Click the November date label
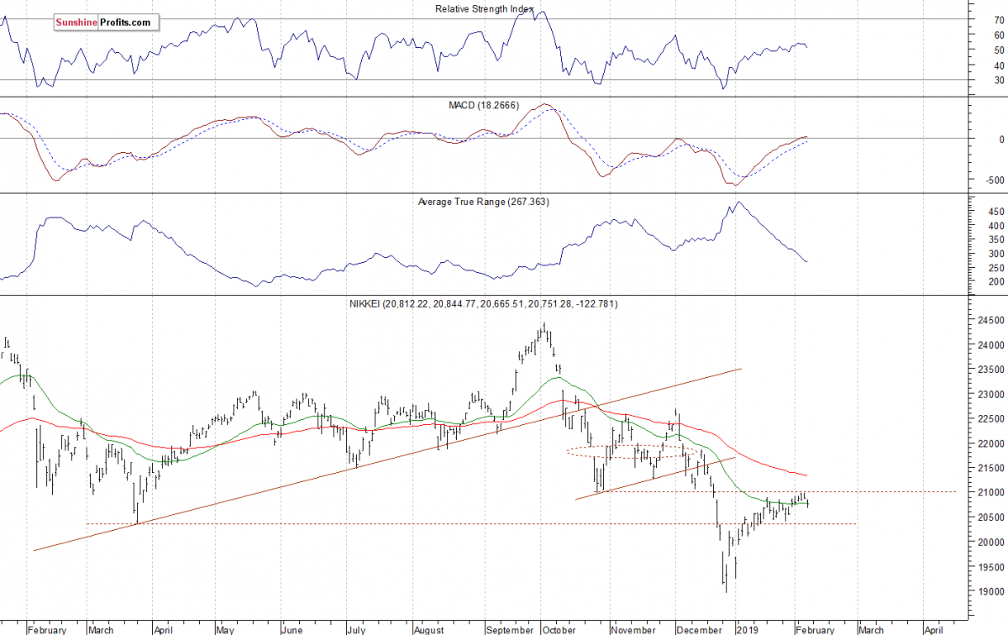This screenshot has width=1008, height=635. (633, 628)
